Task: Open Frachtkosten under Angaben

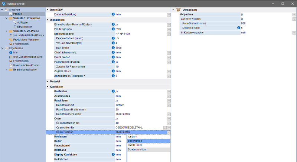Action: [x=21, y=44]
